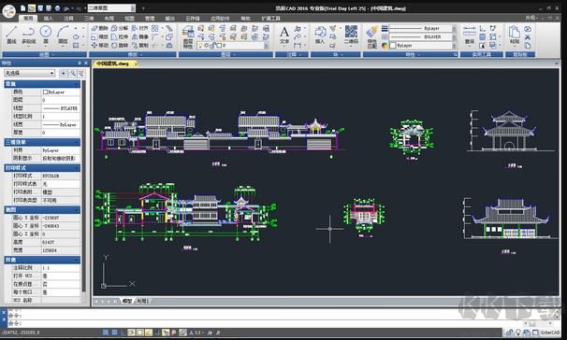Click the Print icon in quick access toolbar
Screen dimensions: 567x340
57,8
